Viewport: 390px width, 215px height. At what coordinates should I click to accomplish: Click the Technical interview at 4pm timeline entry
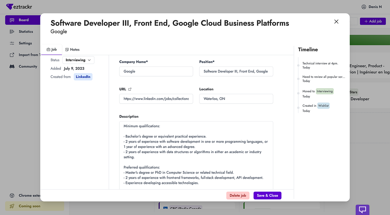pos(320,66)
